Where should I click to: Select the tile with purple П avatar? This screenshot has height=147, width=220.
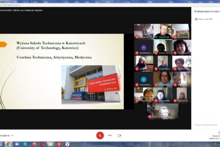144,47
